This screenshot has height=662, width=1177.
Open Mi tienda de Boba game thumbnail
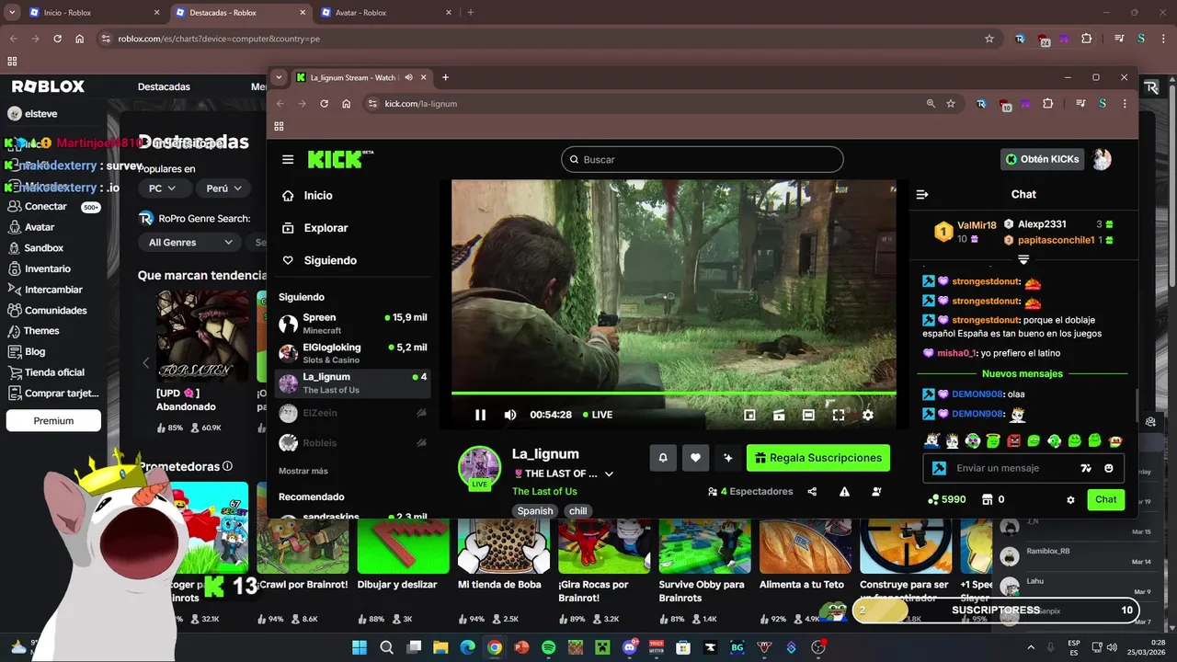click(x=504, y=546)
